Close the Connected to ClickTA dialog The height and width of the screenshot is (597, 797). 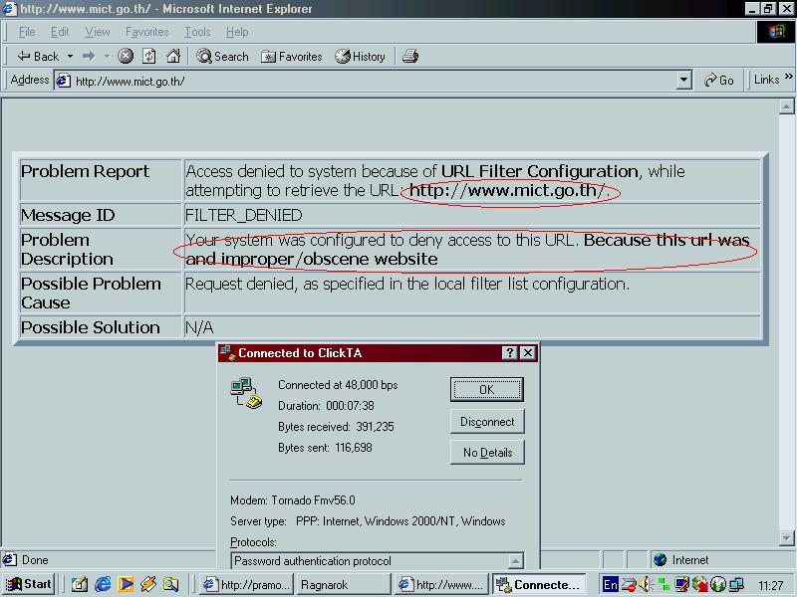point(528,353)
